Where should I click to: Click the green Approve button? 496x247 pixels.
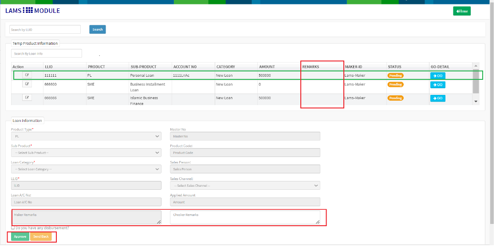(x=20, y=237)
